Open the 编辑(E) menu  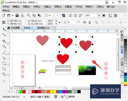(x=16, y=7)
